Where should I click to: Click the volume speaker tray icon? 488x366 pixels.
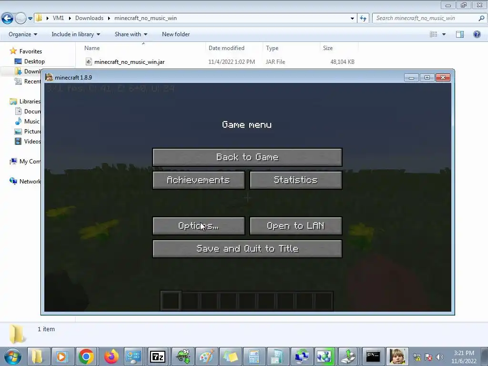[x=440, y=357]
